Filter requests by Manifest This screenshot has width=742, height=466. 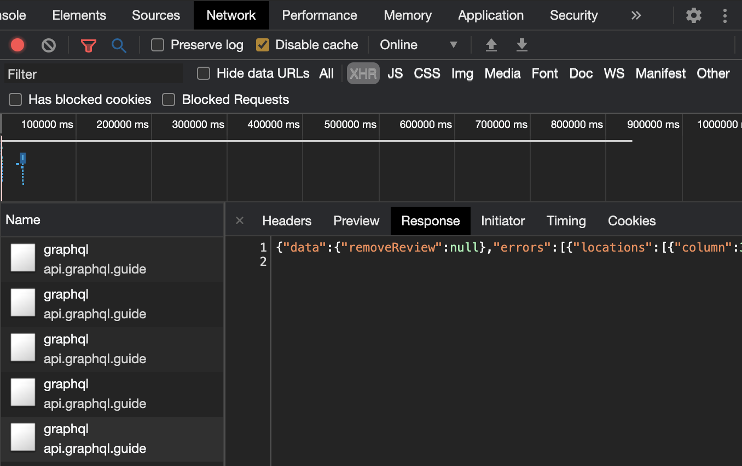[x=660, y=73]
